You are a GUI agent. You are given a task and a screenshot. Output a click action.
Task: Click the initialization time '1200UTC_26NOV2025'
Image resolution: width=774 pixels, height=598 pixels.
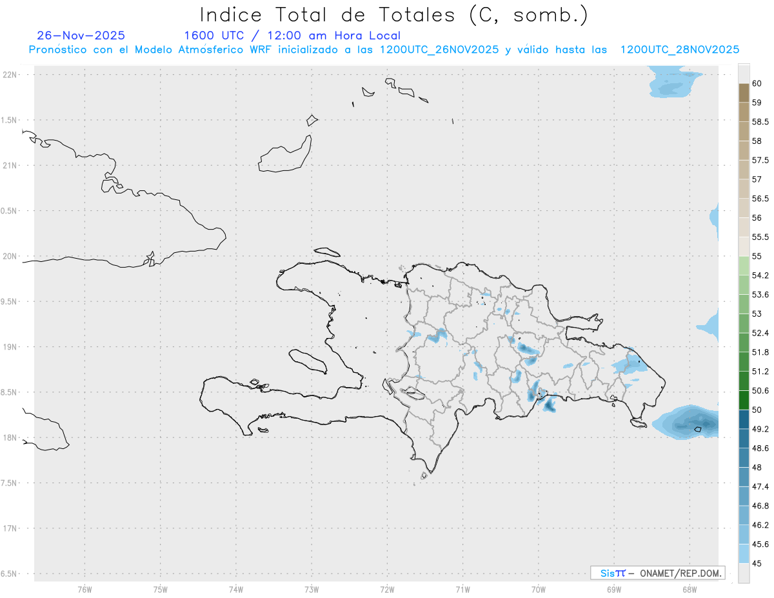click(x=439, y=50)
